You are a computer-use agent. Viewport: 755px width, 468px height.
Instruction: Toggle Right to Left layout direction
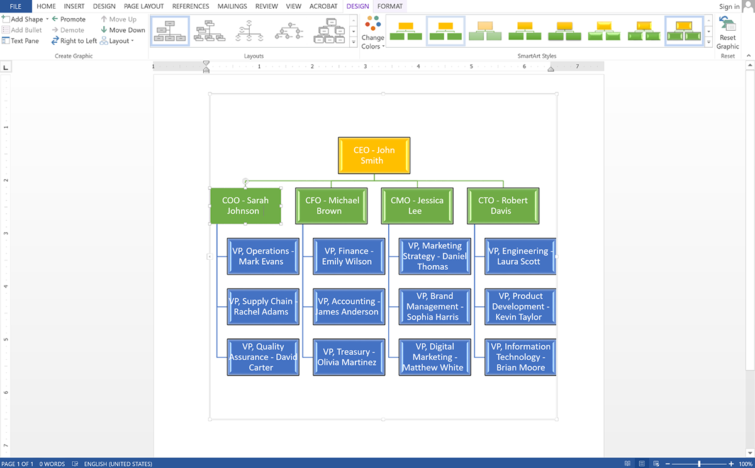pyautogui.click(x=74, y=41)
